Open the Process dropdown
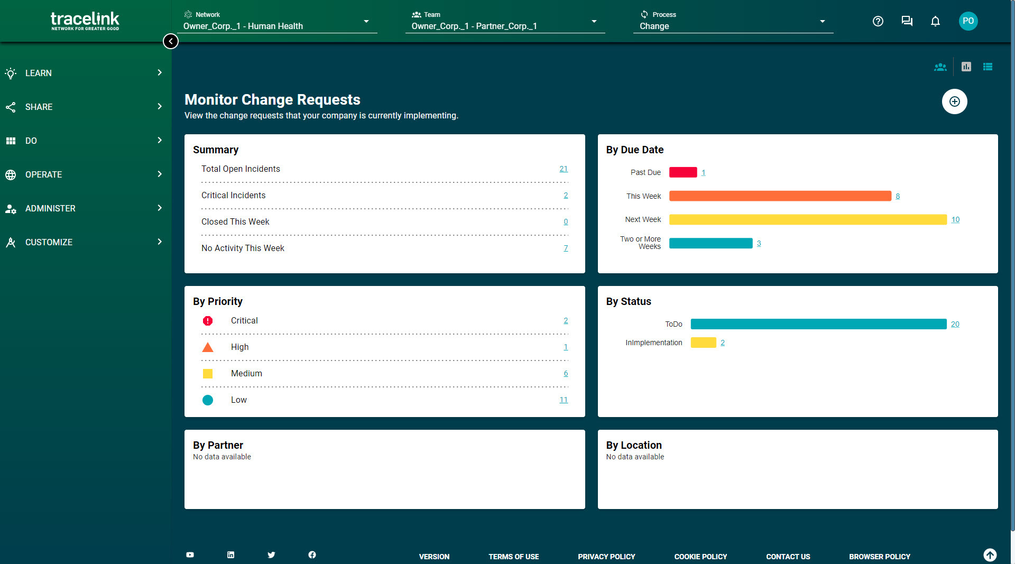This screenshot has height=564, width=1015. pos(733,21)
